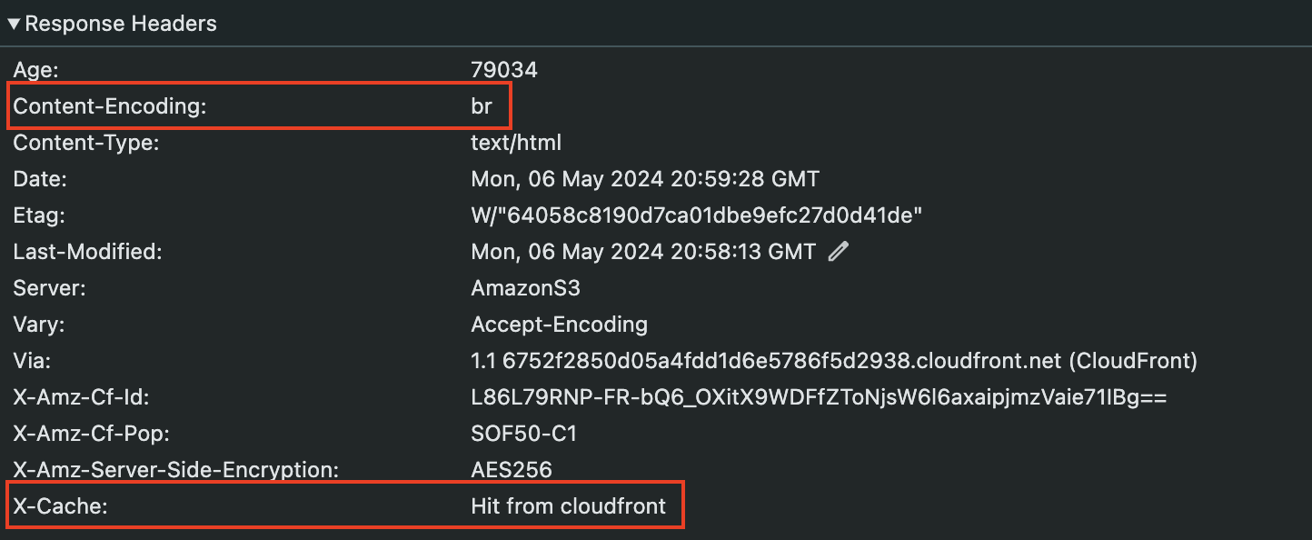Click the pencil edit icon beside Last-Modified
The height and width of the screenshot is (540, 1312).
pos(839,252)
